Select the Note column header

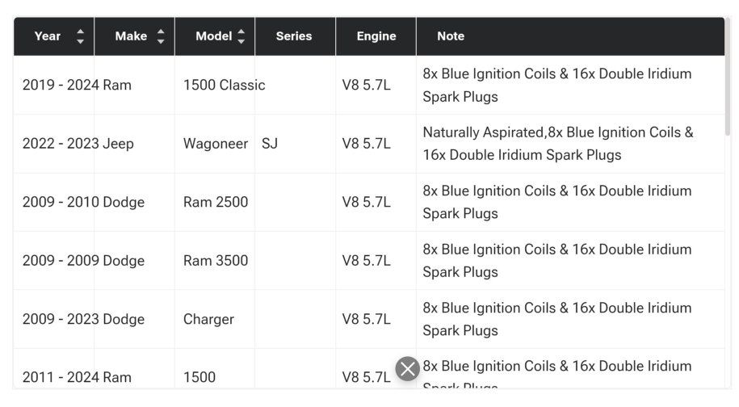[x=451, y=36]
